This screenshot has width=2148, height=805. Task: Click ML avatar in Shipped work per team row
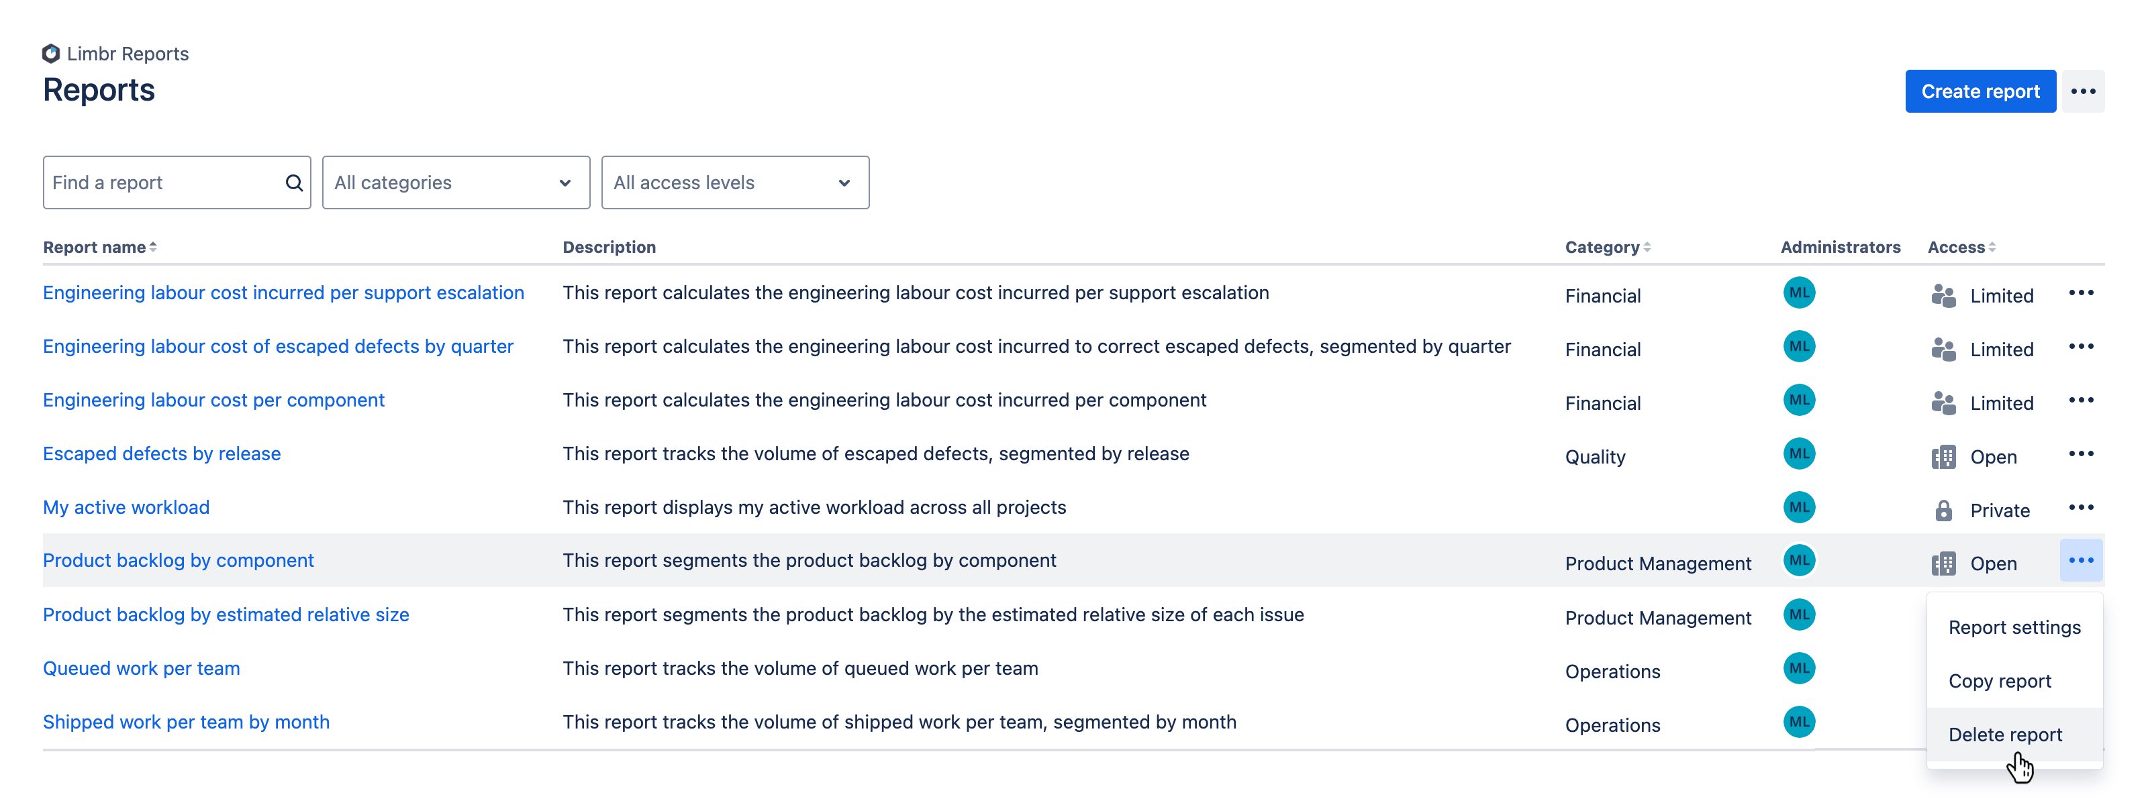pyautogui.click(x=1799, y=722)
